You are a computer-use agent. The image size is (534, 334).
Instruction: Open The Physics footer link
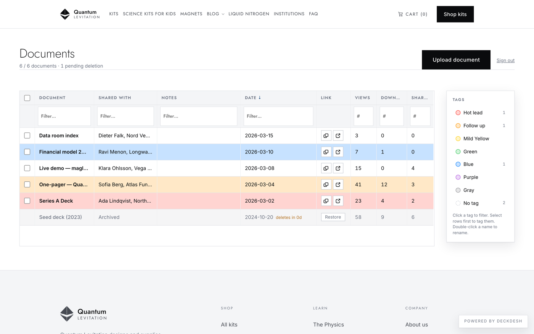[x=328, y=324]
